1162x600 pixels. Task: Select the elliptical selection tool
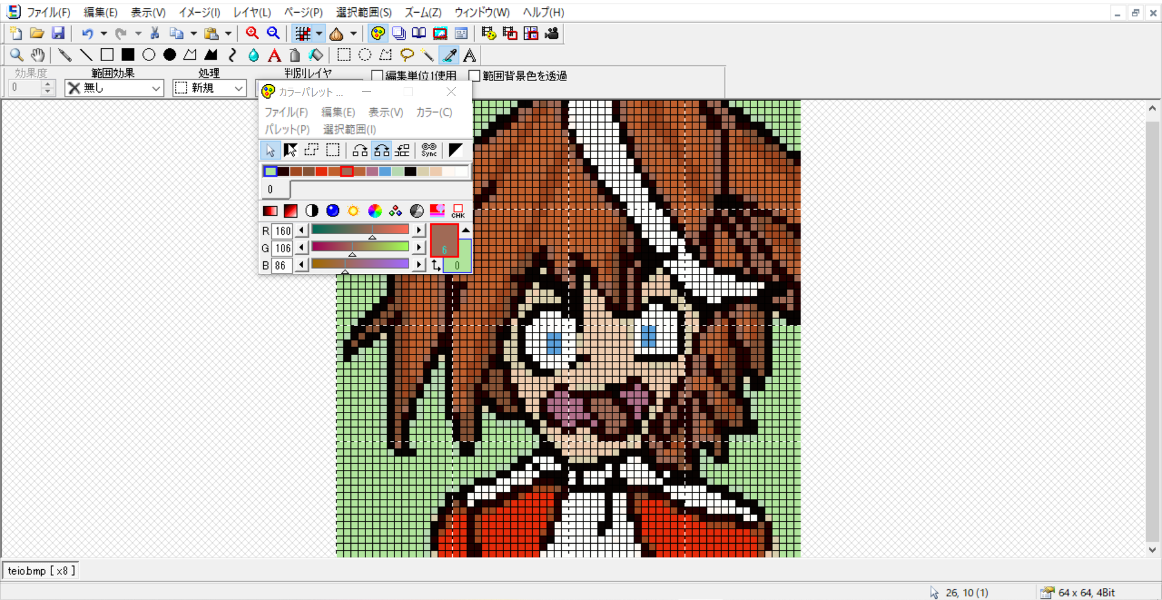[365, 55]
